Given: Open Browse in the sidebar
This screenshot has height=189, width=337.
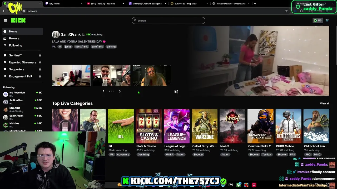Looking at the screenshot, I should pyautogui.click(x=22, y=38).
